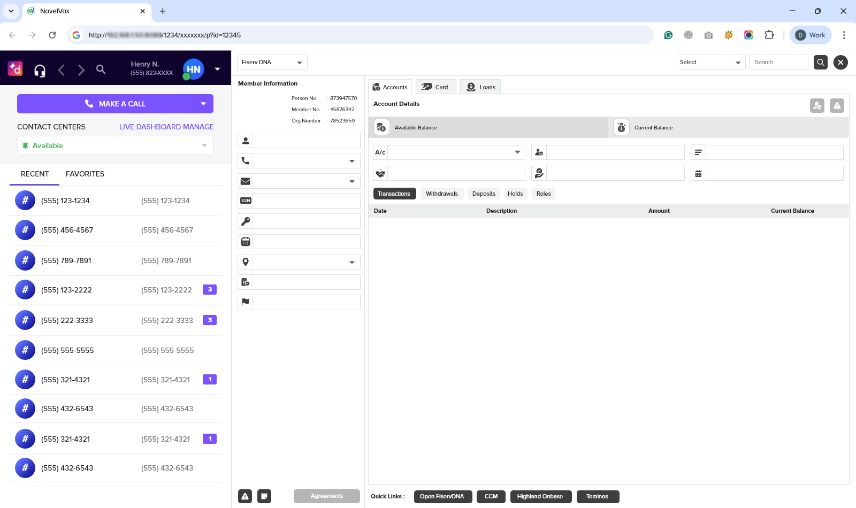This screenshot has width=856, height=508.
Task: Select the Holds sub-tab
Action: [x=515, y=194]
